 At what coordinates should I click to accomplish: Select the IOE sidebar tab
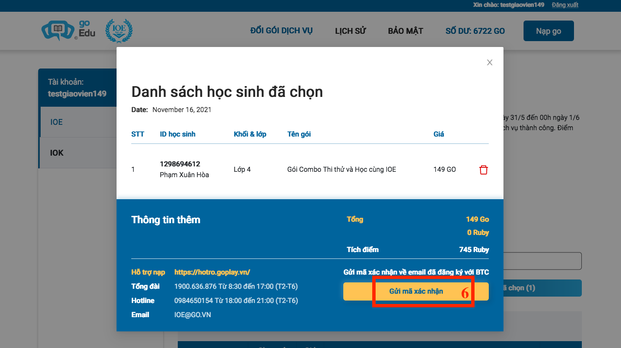(x=56, y=121)
